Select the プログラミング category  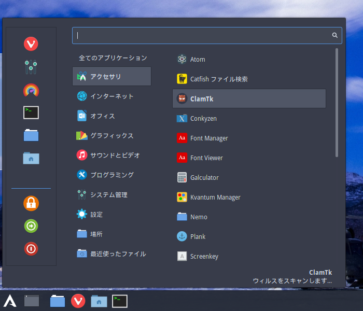(x=112, y=175)
